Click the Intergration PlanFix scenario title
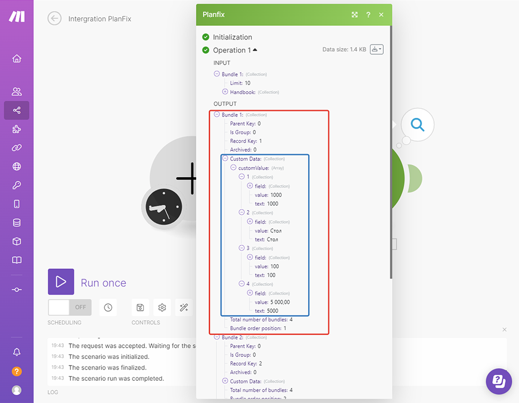Viewport: 519px width, 403px height. [x=100, y=19]
